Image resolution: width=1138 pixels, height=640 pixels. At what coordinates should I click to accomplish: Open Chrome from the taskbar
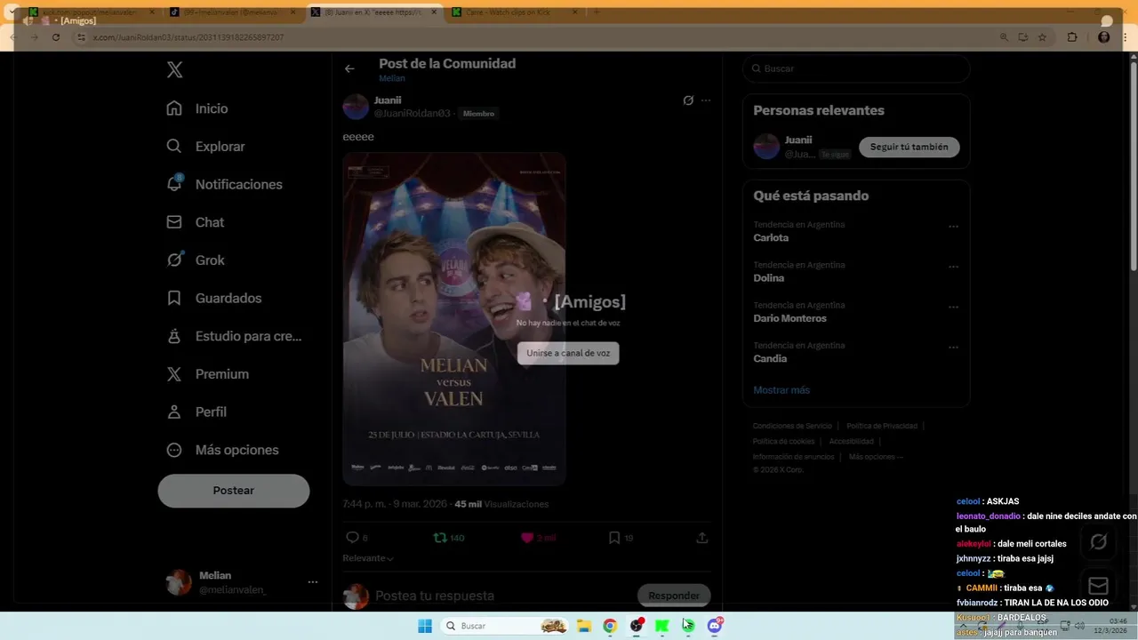610,626
